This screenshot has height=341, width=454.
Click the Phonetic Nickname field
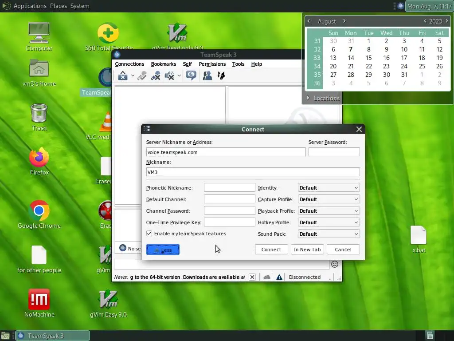(229, 188)
